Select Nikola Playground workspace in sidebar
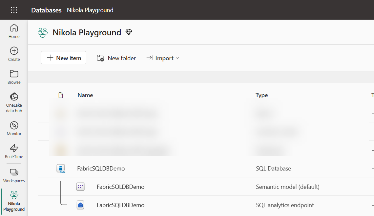Screen dimensions: 374x216 [x=14, y=201]
